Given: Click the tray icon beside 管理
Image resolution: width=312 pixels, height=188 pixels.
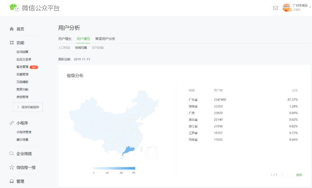Looking at the screenshot, I should pos(12,181).
